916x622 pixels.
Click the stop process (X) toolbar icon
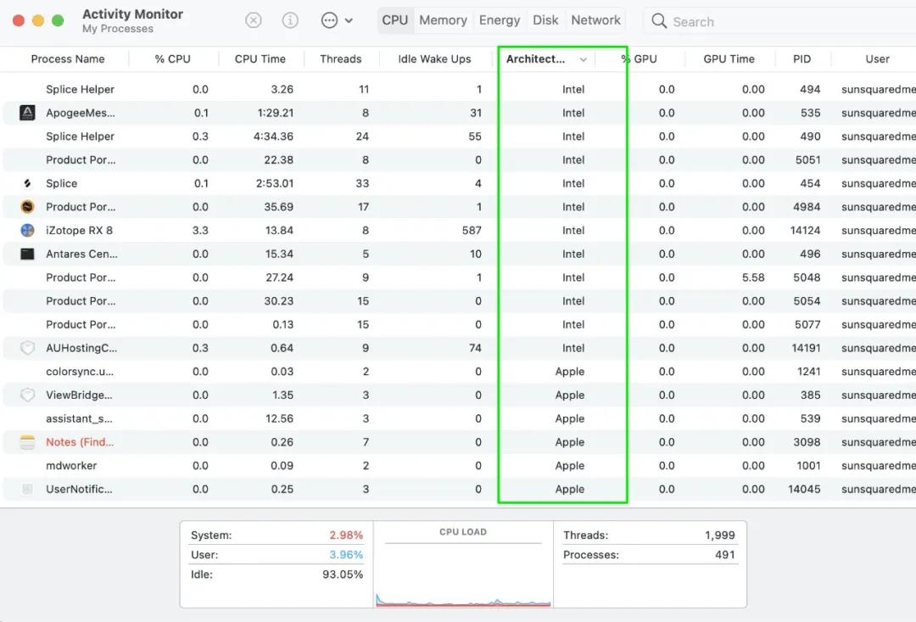coord(253,20)
